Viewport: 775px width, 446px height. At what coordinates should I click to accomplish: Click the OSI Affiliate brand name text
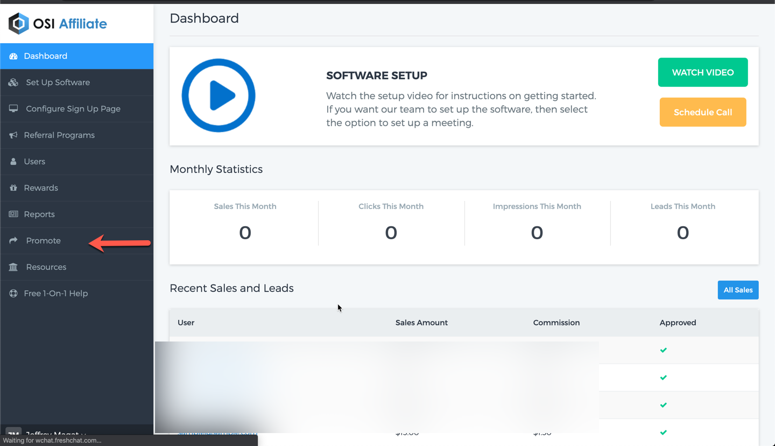(x=70, y=24)
